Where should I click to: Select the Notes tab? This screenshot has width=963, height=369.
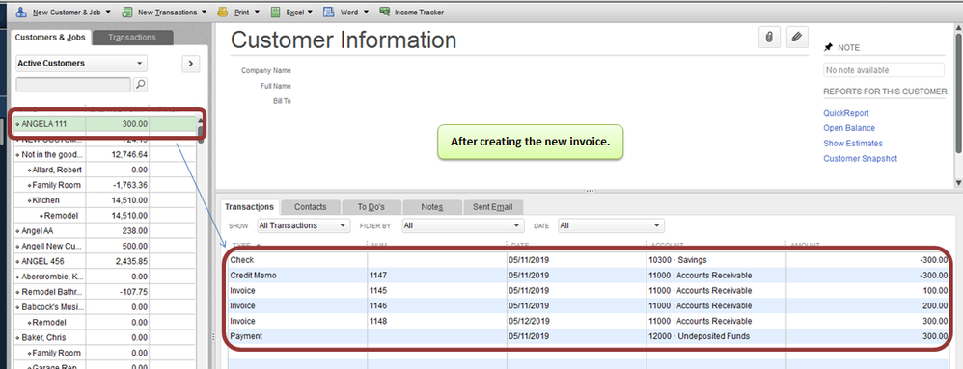click(x=431, y=206)
